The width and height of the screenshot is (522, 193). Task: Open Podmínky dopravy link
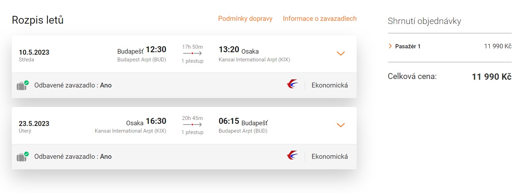[245, 19]
